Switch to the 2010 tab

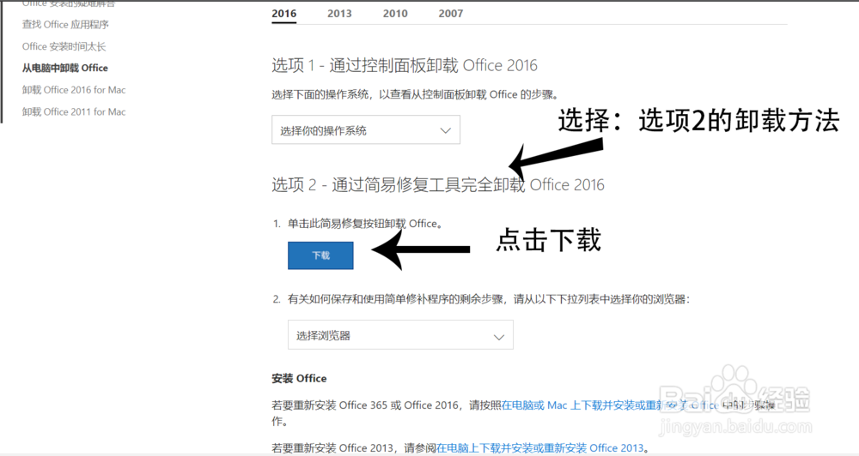click(395, 14)
